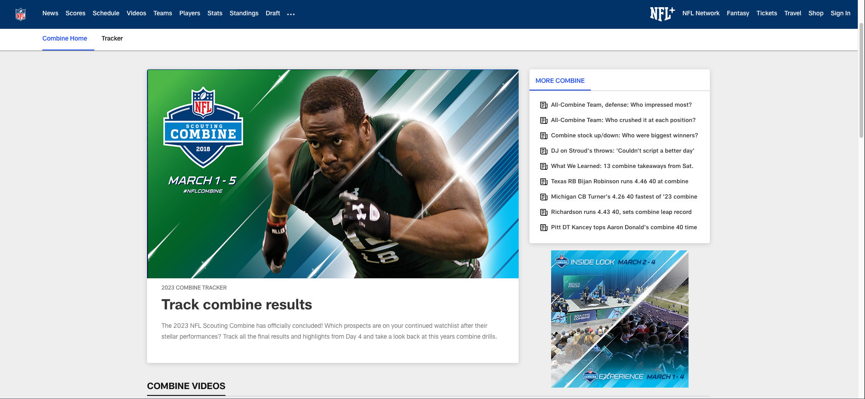
Task: Open the Travel link
Action: click(x=793, y=14)
